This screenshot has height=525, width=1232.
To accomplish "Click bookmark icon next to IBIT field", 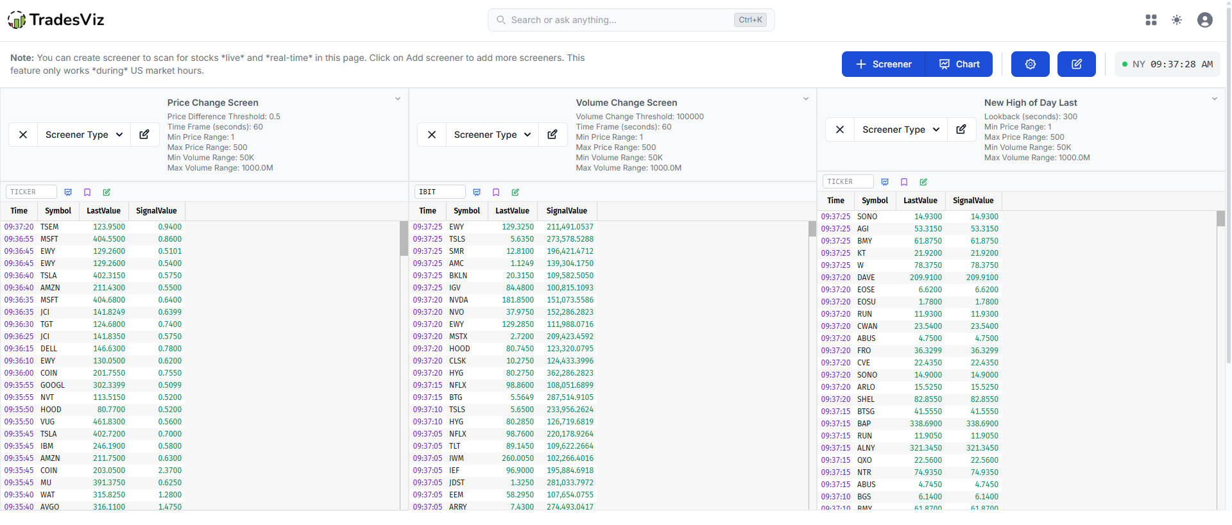I will [x=496, y=192].
